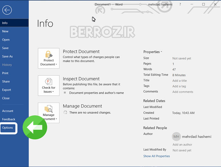Click the 'There are no unsaved changes.' text

click(90, 113)
